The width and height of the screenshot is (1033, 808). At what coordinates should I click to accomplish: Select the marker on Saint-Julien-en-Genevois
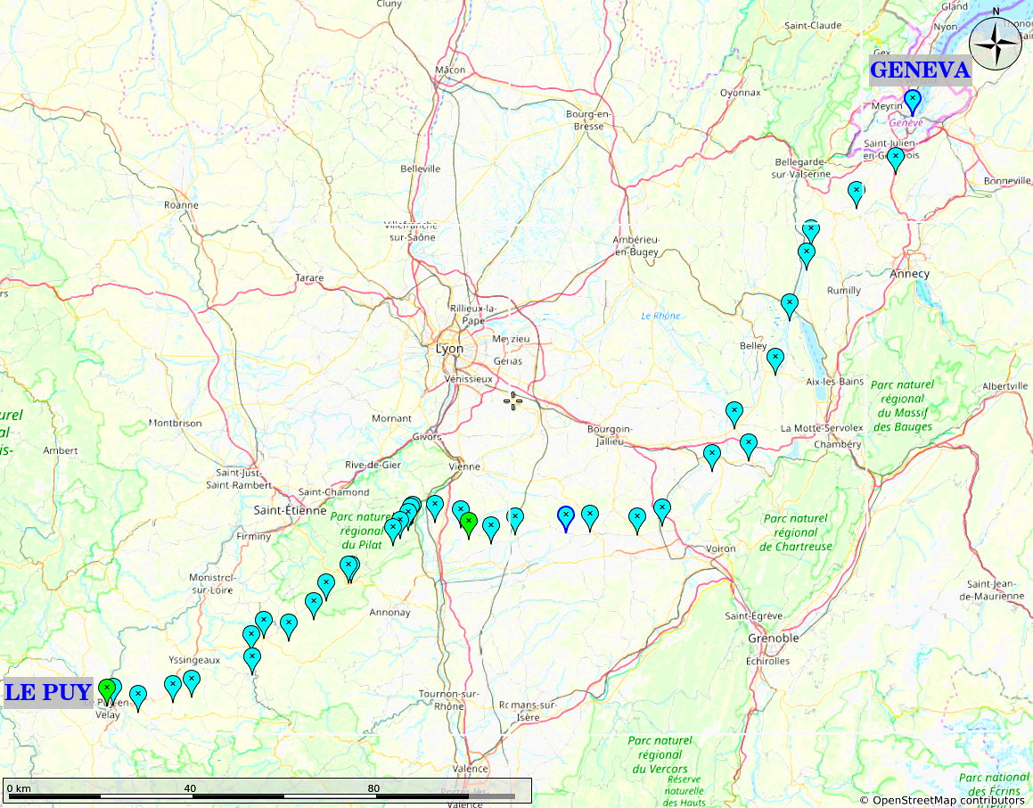click(x=896, y=160)
